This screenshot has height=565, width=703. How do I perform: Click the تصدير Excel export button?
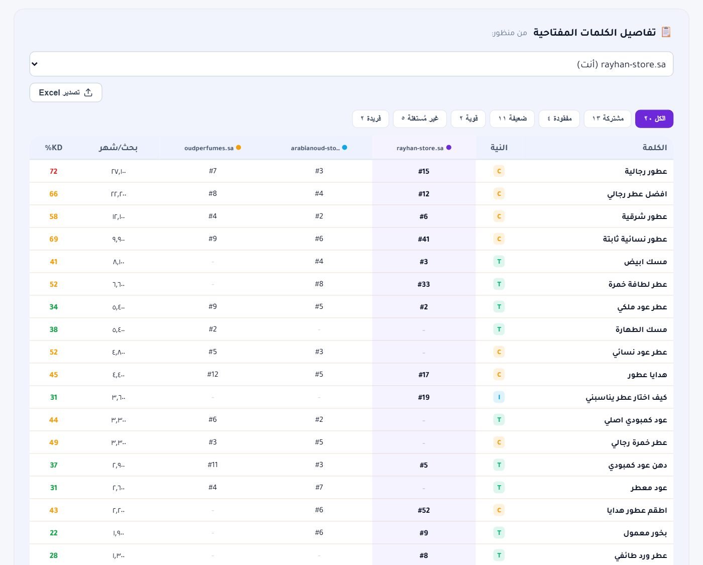tap(66, 92)
